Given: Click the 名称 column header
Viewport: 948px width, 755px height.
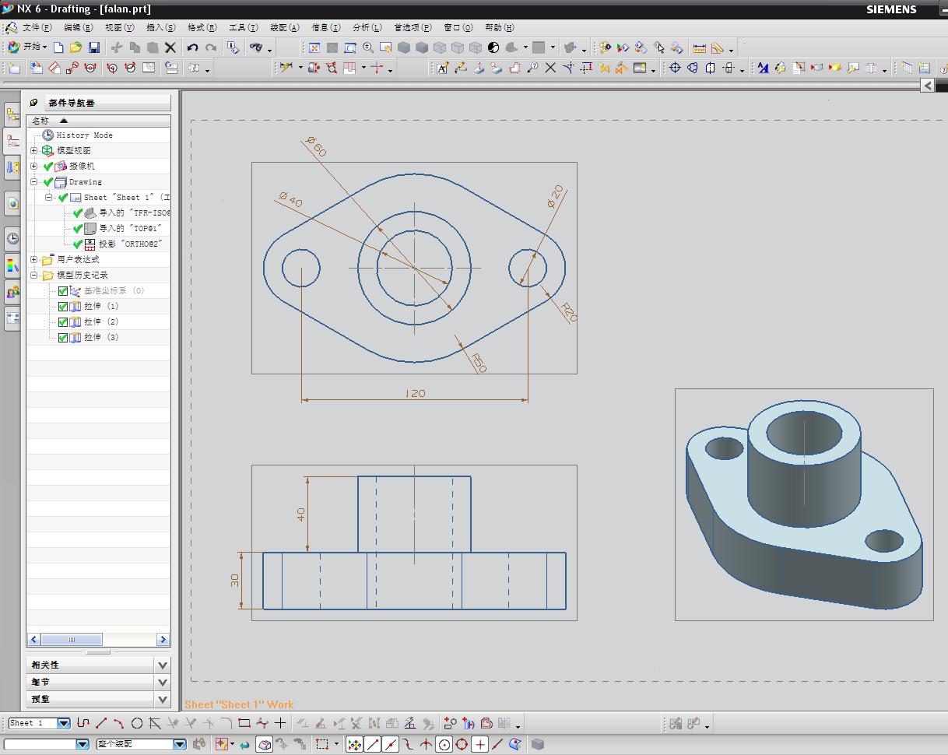Looking at the screenshot, I should point(40,121).
